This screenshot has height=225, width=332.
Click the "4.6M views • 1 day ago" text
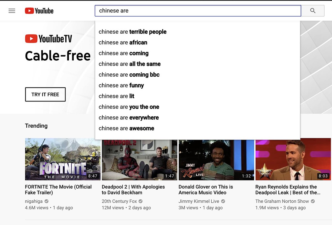(49, 208)
